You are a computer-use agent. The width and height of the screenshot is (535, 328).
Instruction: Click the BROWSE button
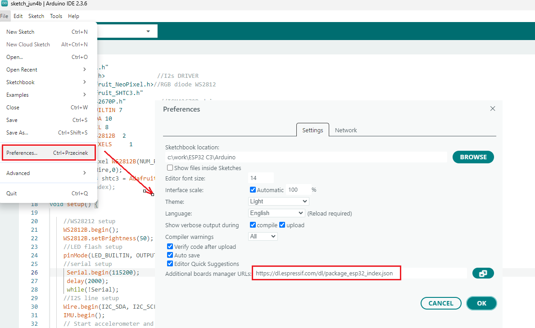tap(473, 157)
